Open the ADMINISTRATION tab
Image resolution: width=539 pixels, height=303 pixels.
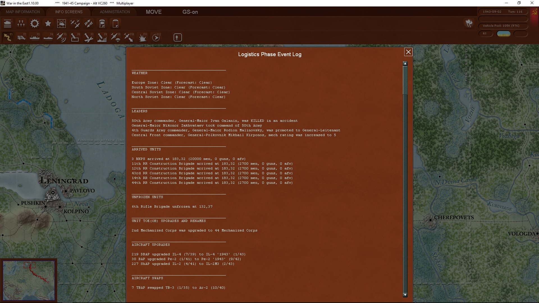coord(115,12)
